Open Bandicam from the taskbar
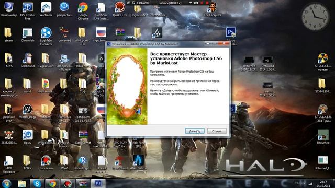The height and width of the screenshot is (188, 335). pyautogui.click(x=68, y=183)
